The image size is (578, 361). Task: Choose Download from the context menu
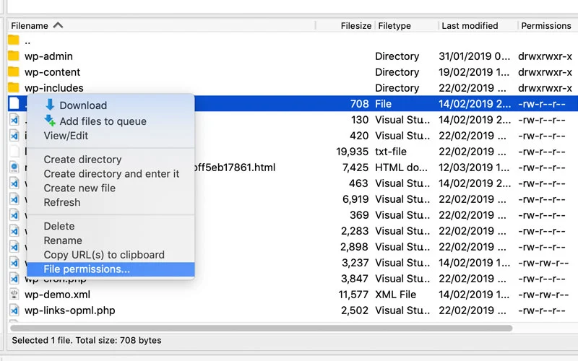coord(83,105)
